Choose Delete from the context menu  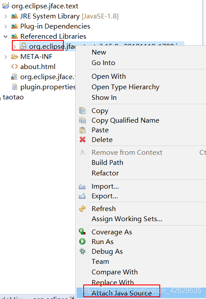pos(102,139)
